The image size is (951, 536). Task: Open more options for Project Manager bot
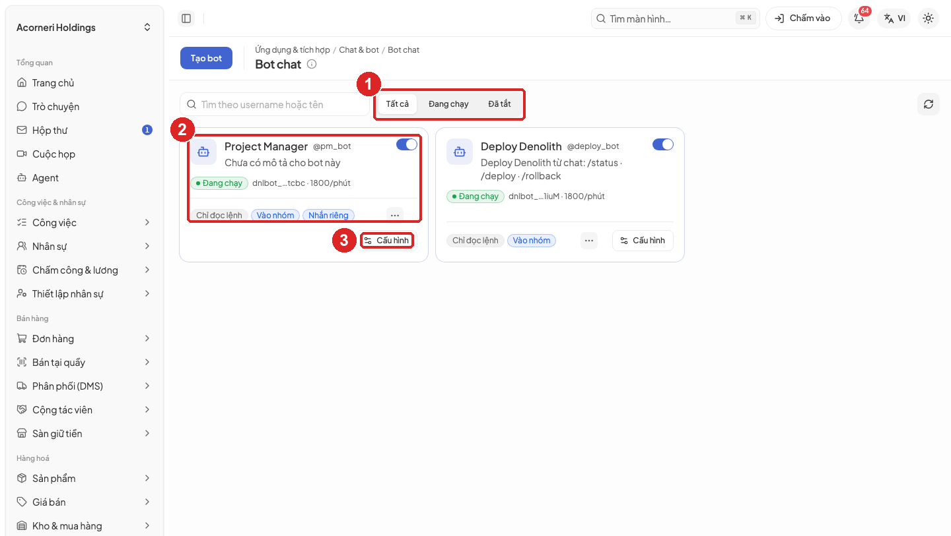click(x=395, y=215)
